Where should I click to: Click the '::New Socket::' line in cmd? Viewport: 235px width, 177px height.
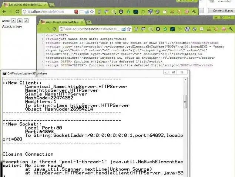click(22, 124)
